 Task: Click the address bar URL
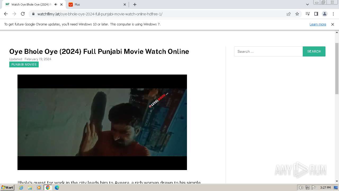[x=100, y=14]
